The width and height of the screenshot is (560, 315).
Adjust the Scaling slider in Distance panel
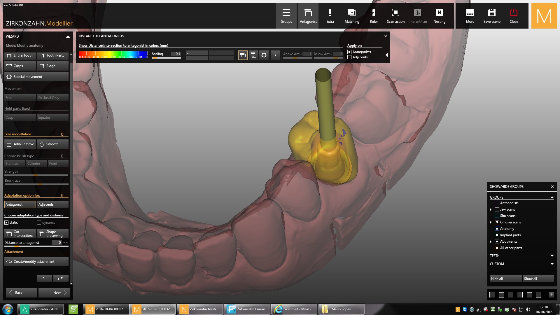click(166, 57)
